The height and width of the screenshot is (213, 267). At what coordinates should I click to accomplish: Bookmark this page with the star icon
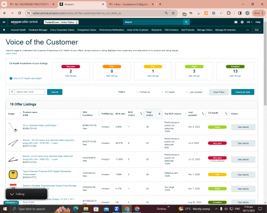tap(173, 13)
